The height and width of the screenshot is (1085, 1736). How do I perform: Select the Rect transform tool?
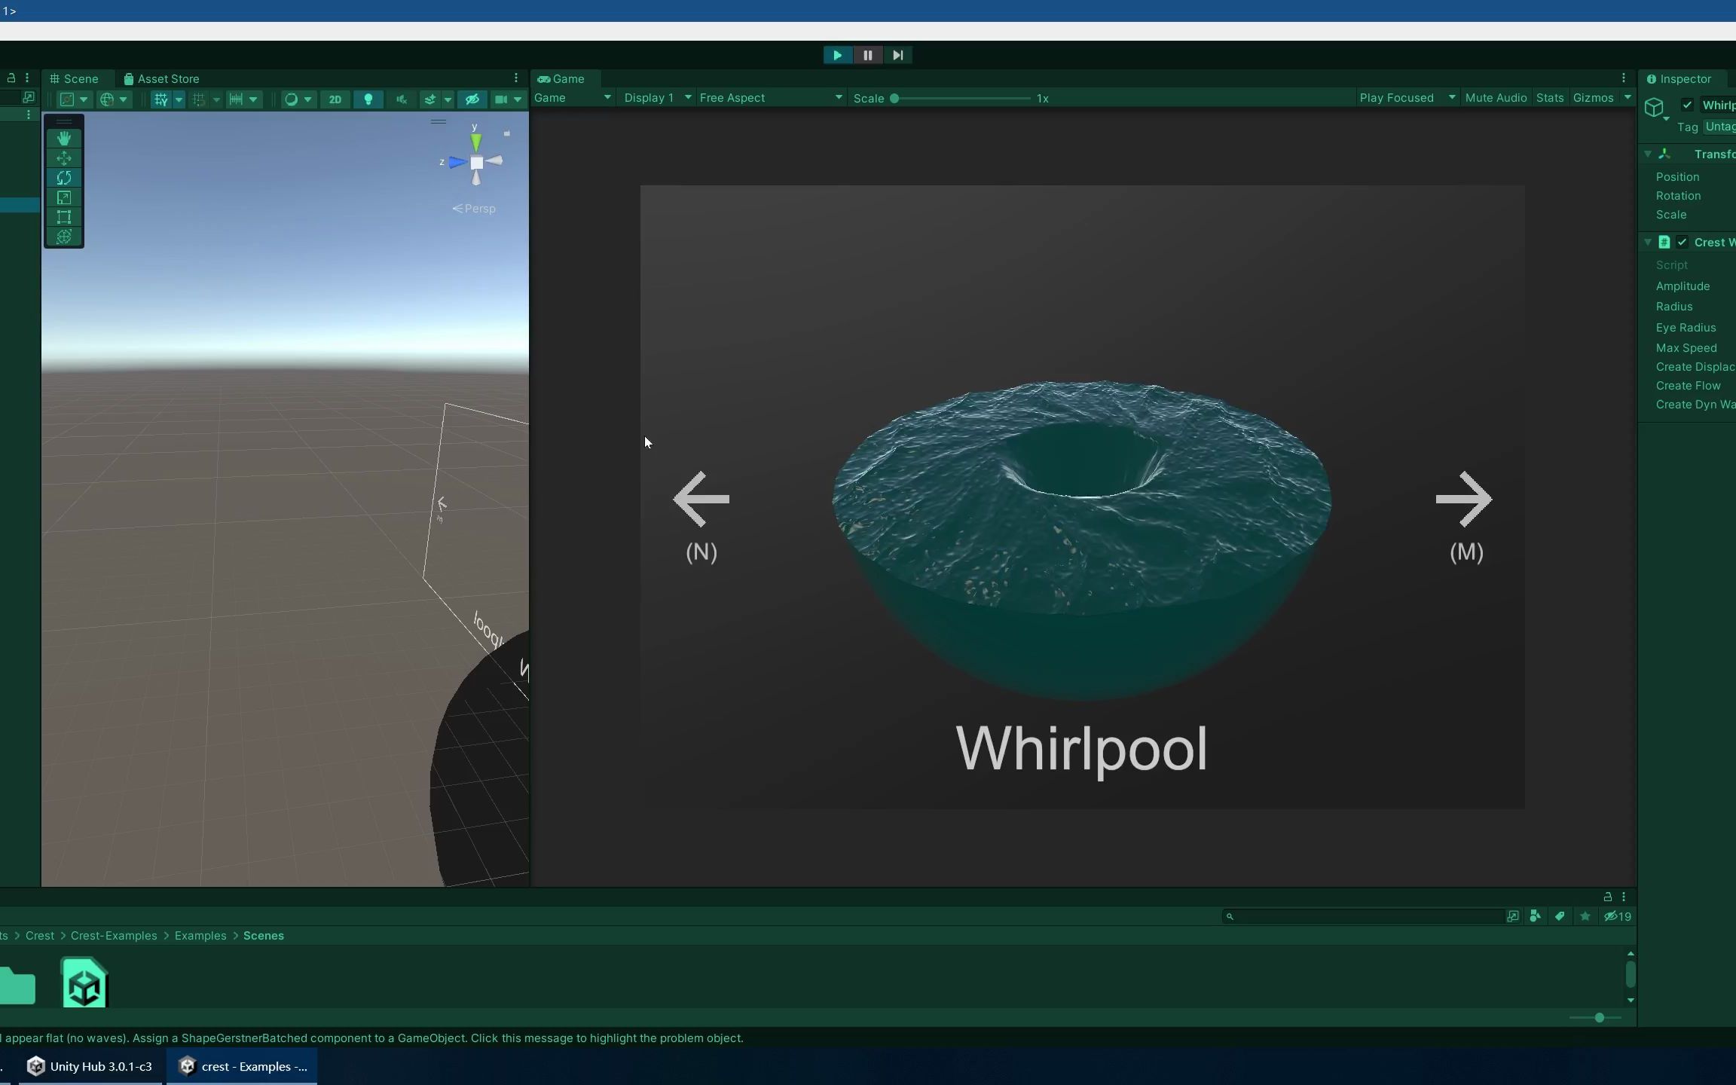[x=64, y=217]
